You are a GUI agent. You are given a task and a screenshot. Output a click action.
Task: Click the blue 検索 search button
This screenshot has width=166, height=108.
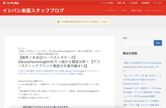click(x=158, y=43)
